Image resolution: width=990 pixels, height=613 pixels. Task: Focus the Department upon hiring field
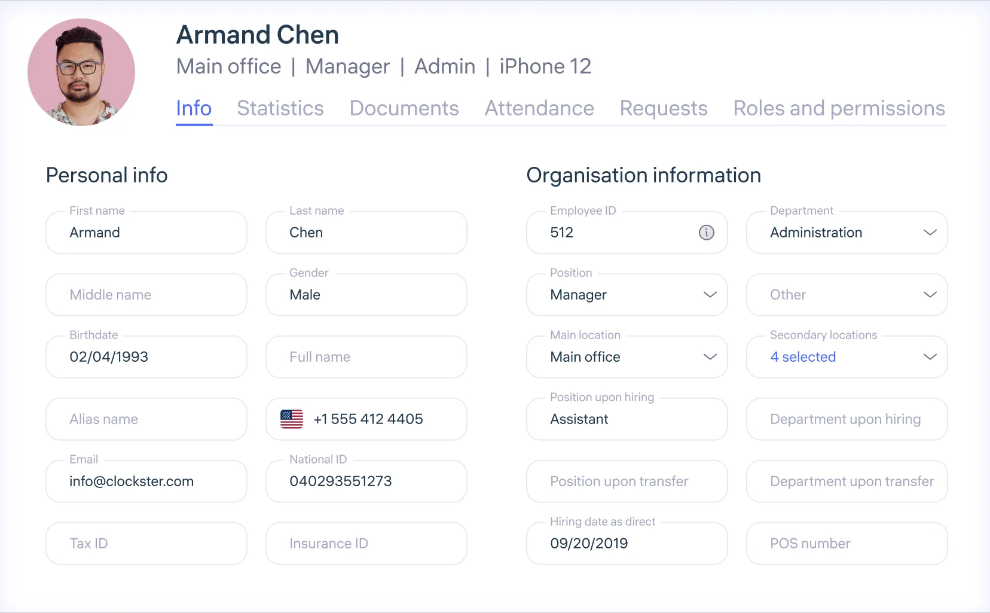coord(847,419)
